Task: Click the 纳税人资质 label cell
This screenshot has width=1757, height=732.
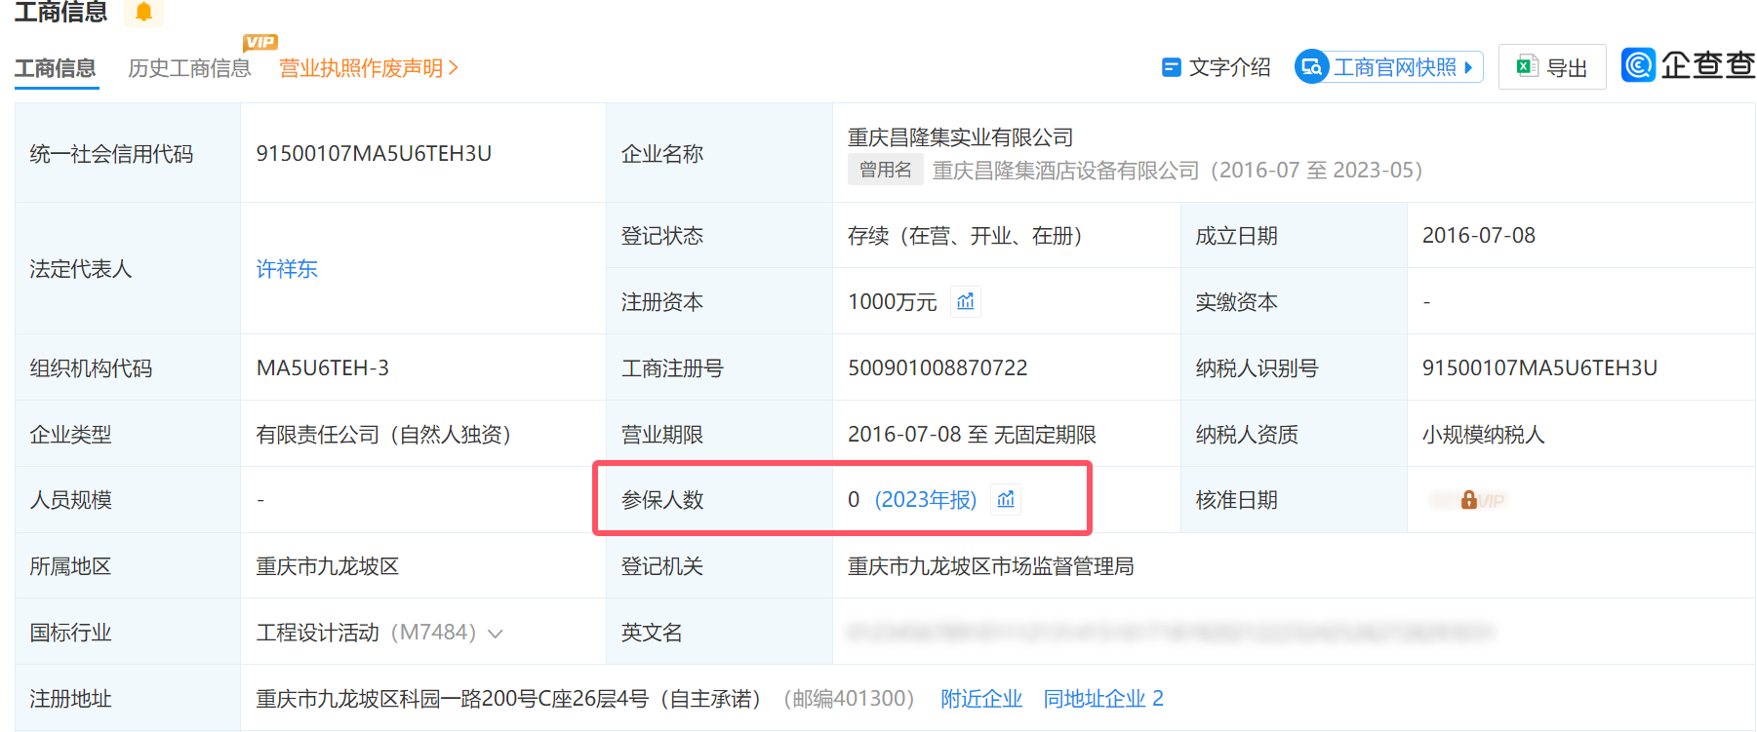Action: (x=1294, y=435)
